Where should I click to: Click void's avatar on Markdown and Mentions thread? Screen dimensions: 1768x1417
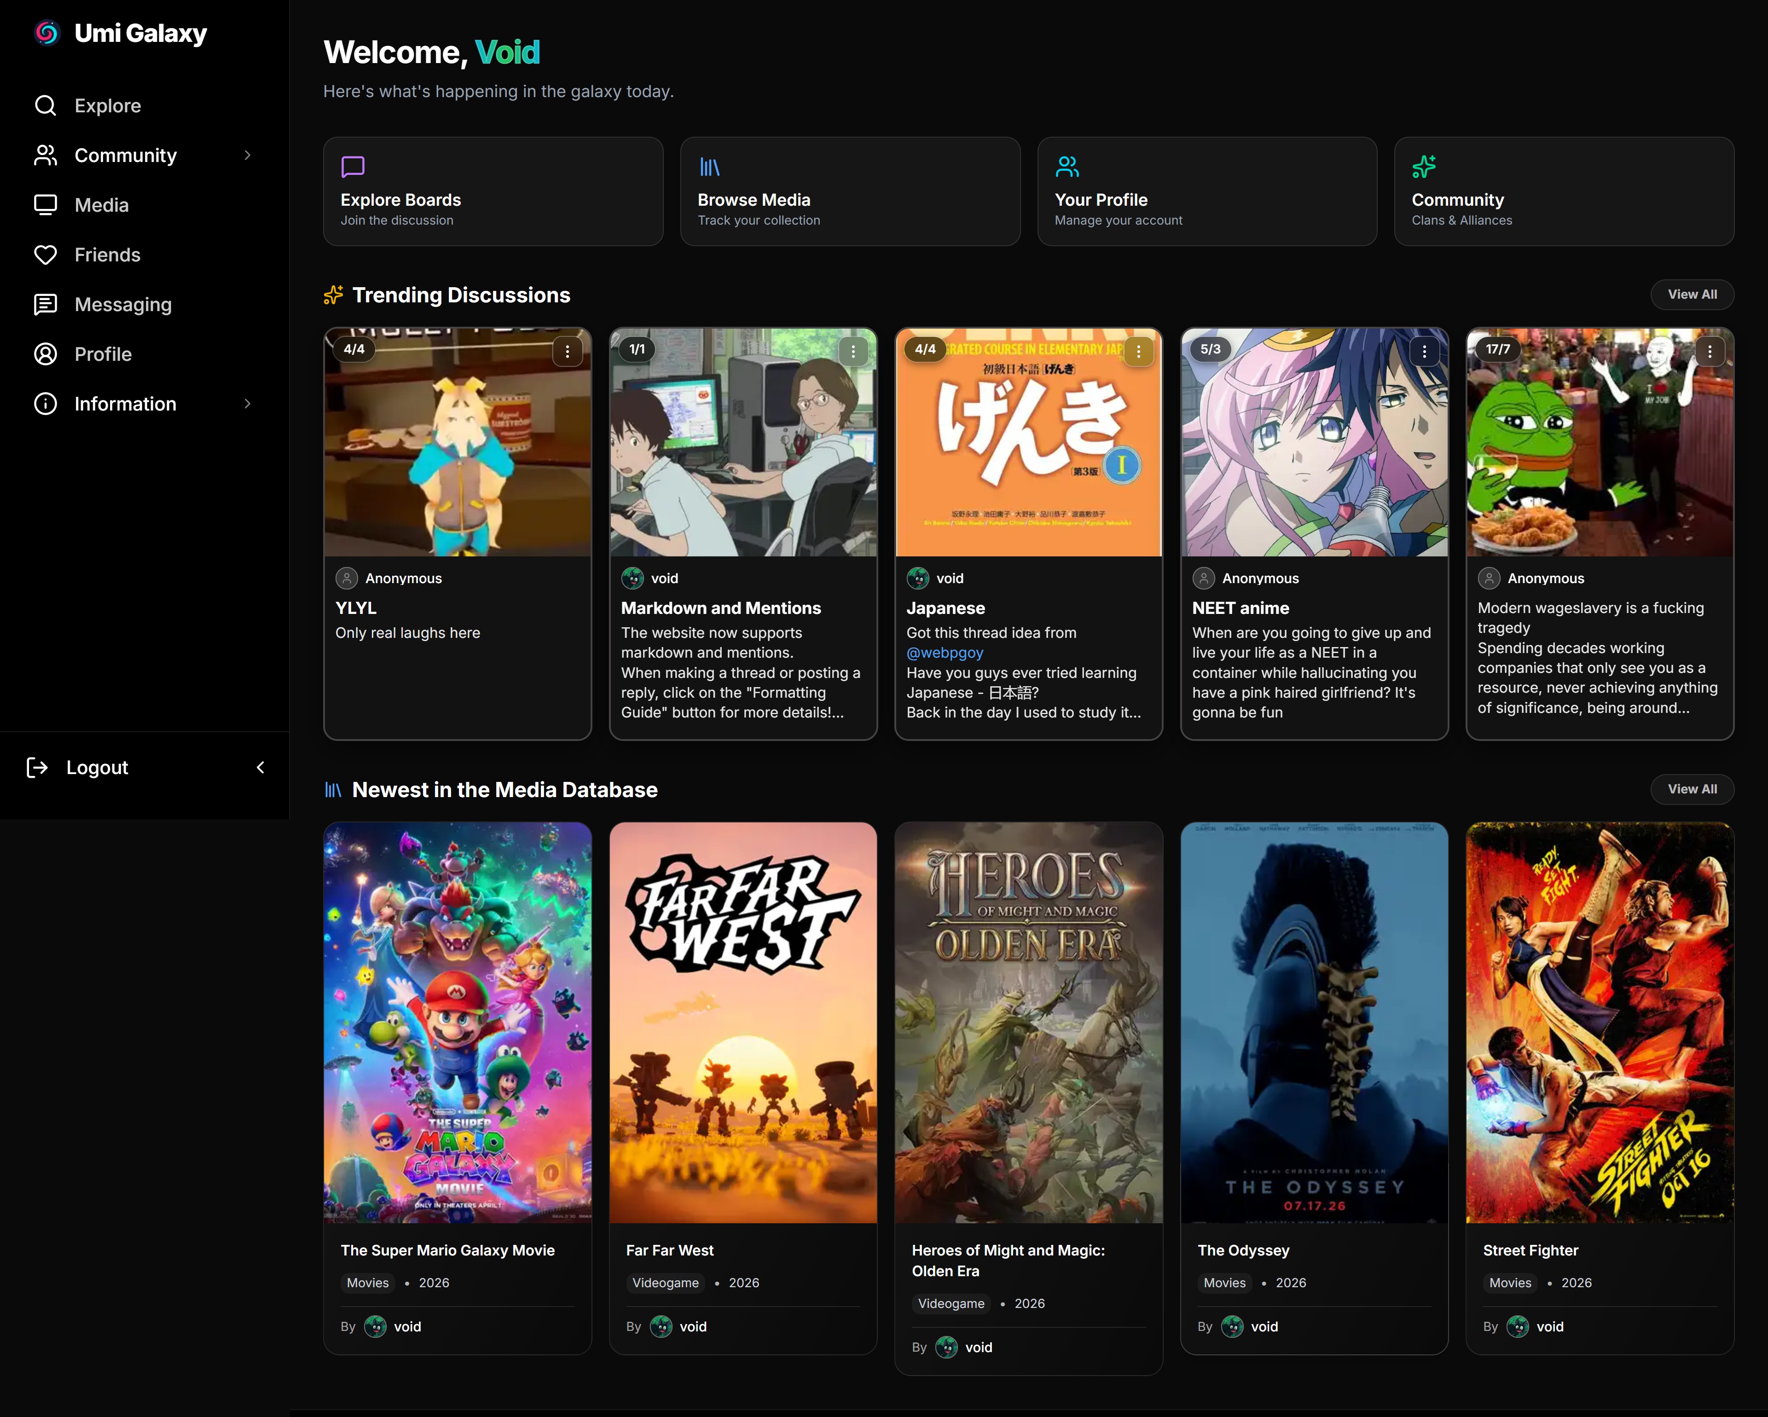click(632, 578)
